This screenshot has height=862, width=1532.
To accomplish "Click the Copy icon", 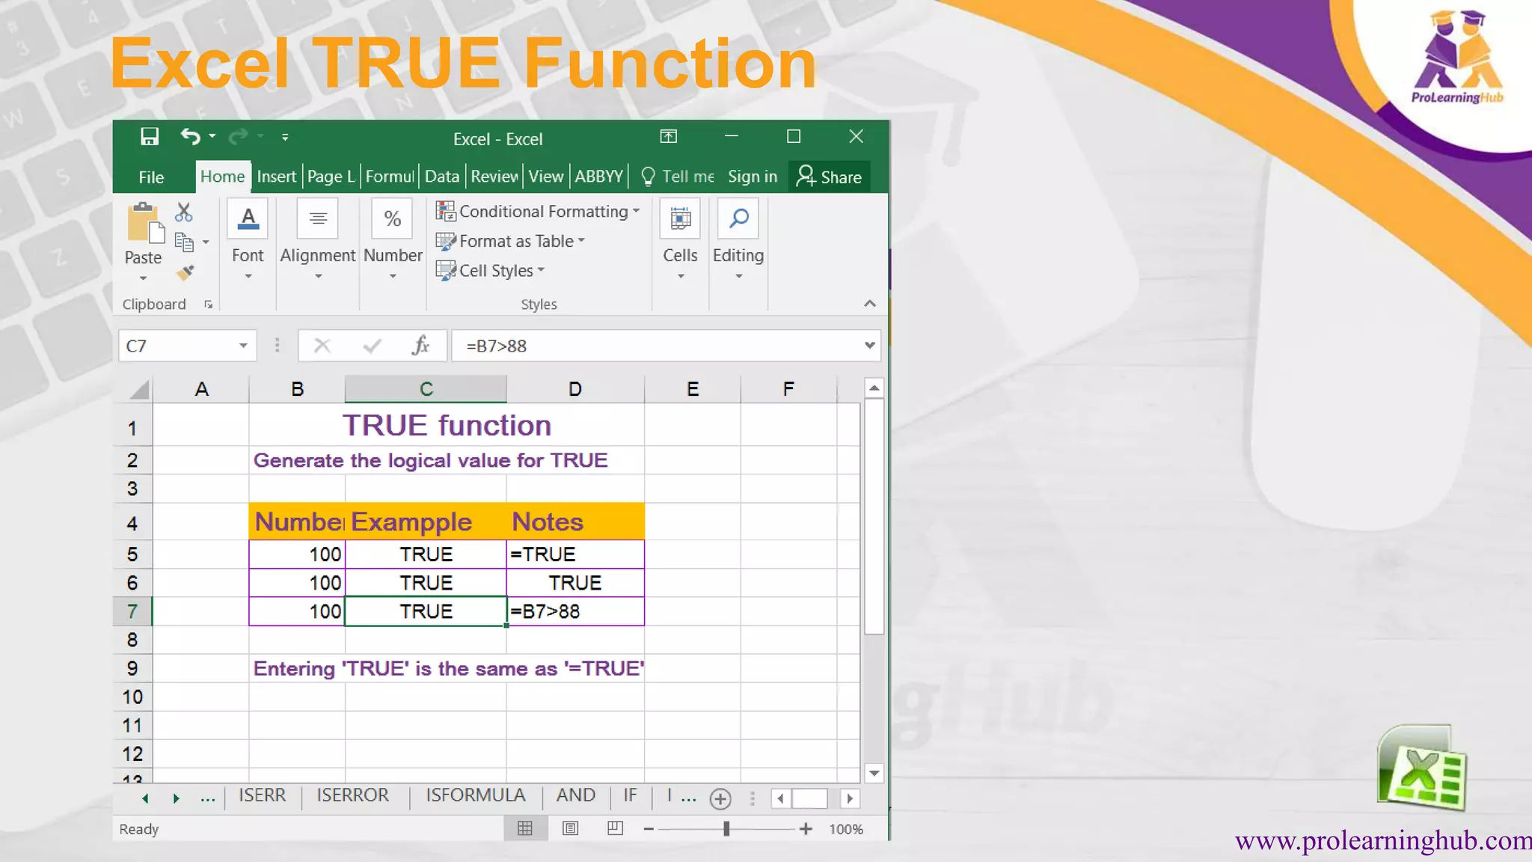I will click(184, 242).
